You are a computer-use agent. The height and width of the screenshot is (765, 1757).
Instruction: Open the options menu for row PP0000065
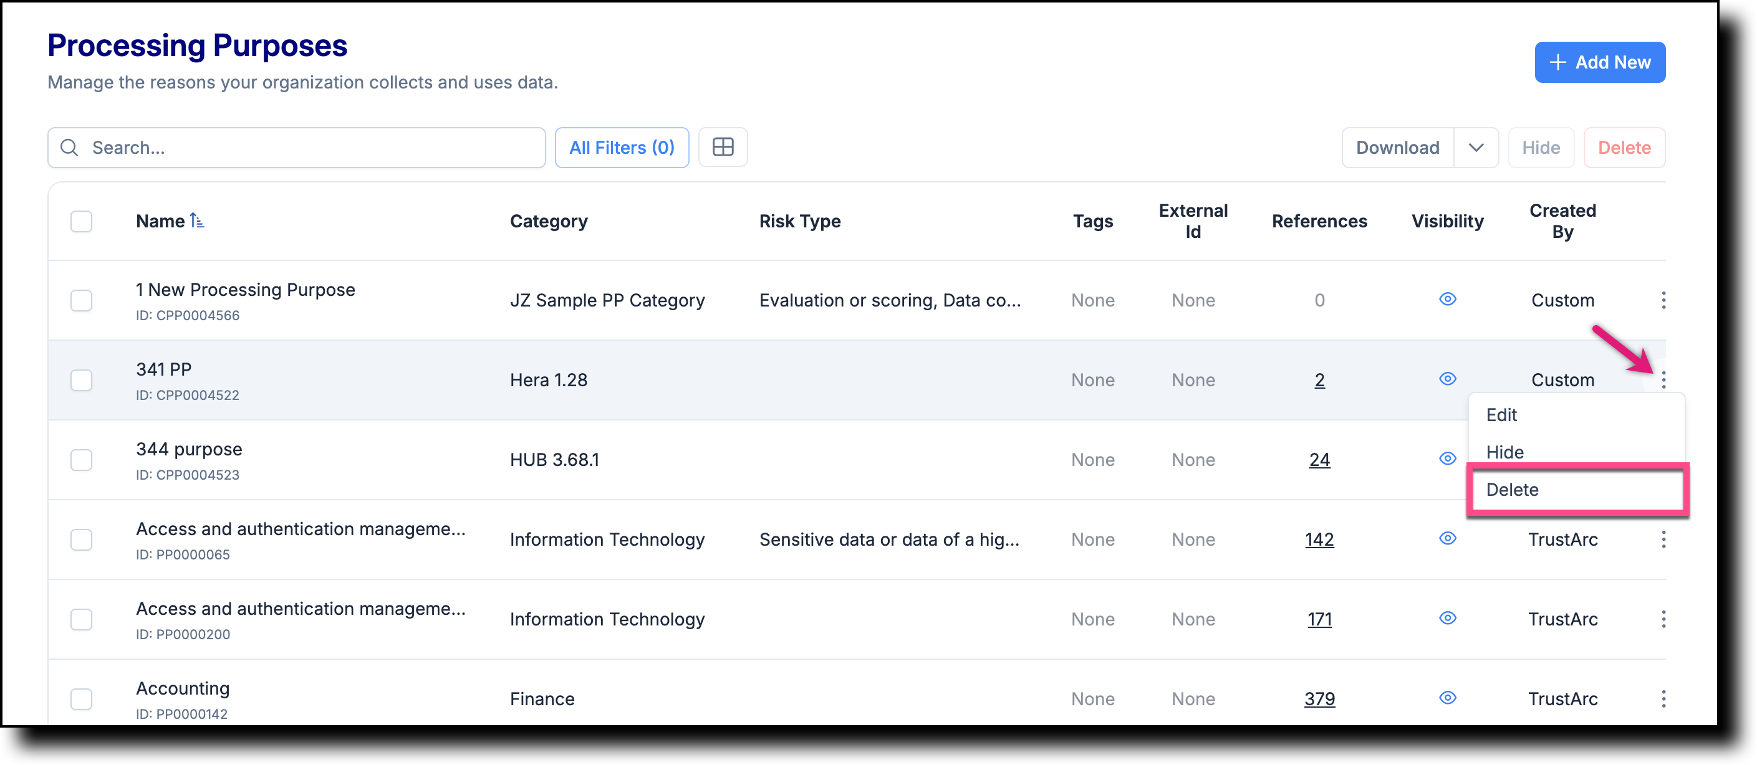tap(1663, 539)
